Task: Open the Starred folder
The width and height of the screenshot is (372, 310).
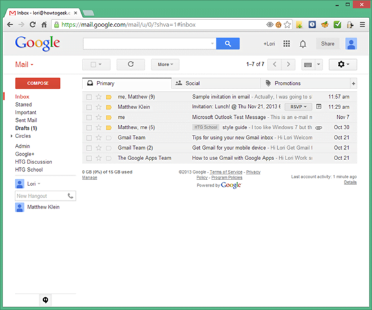Action: point(23,105)
